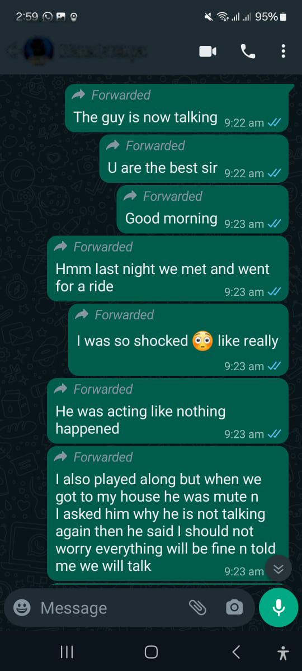This screenshot has height=671, width=302.
Task: Tap the Android back navigation button
Action: [236, 652]
